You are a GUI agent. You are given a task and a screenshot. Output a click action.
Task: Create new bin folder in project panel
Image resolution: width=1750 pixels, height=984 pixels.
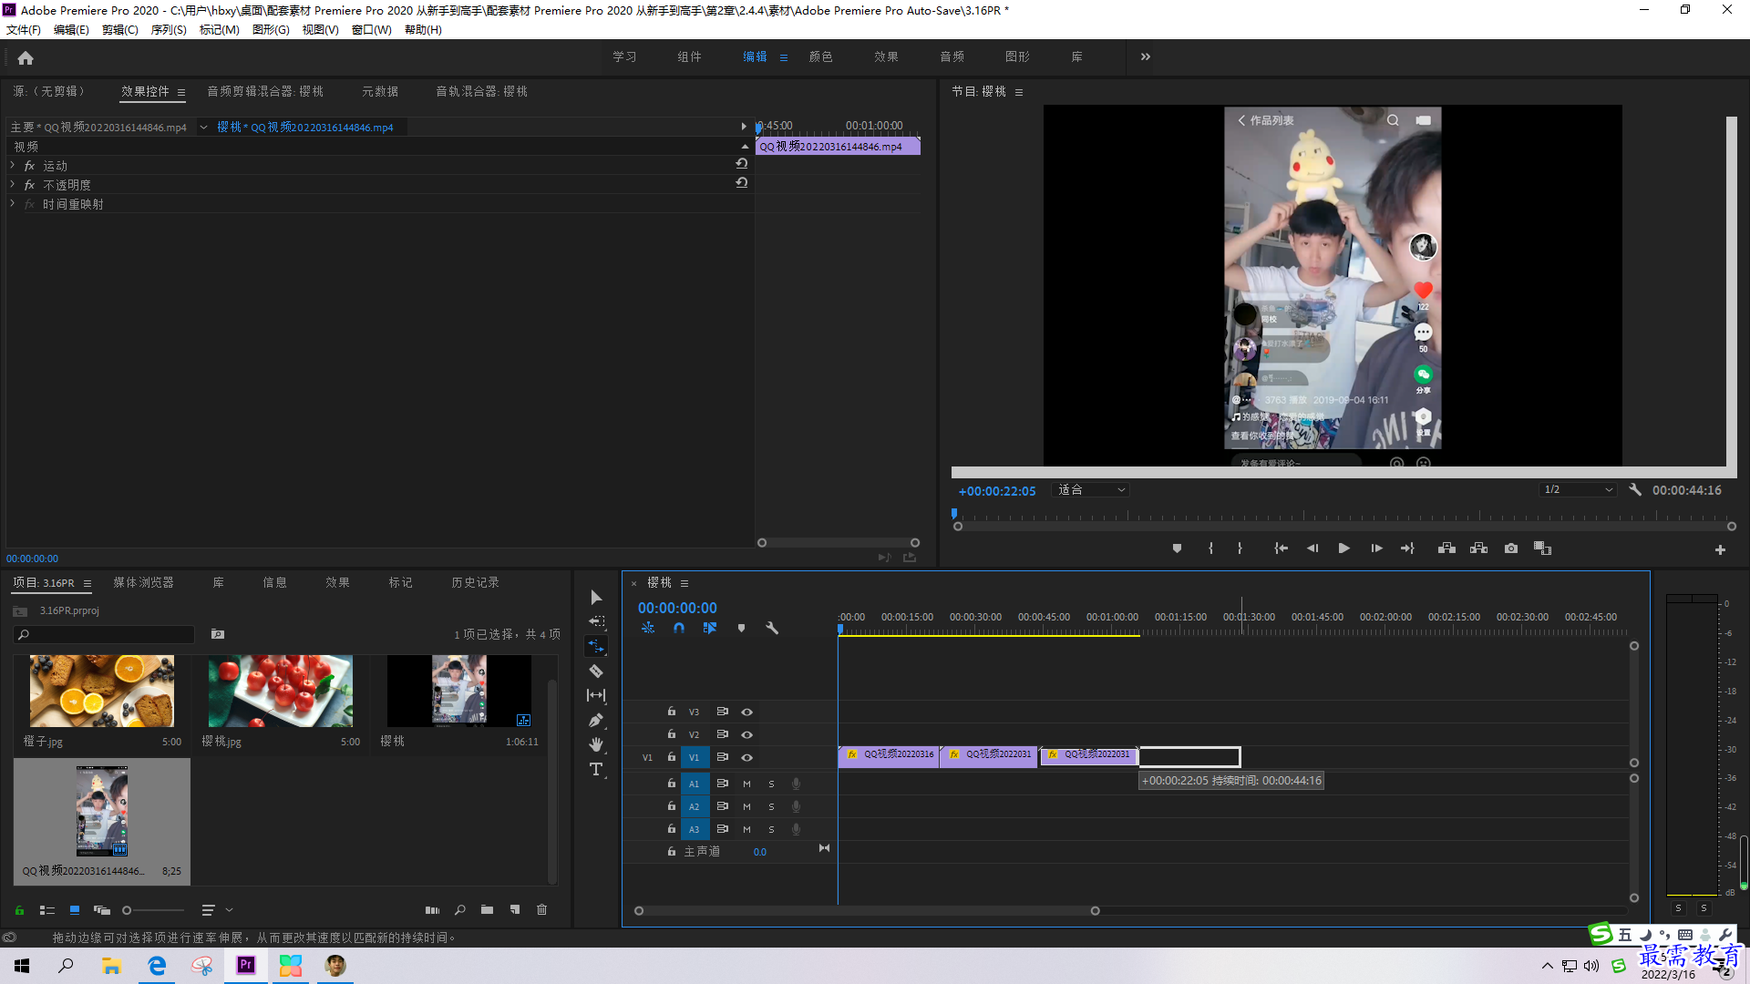(488, 910)
